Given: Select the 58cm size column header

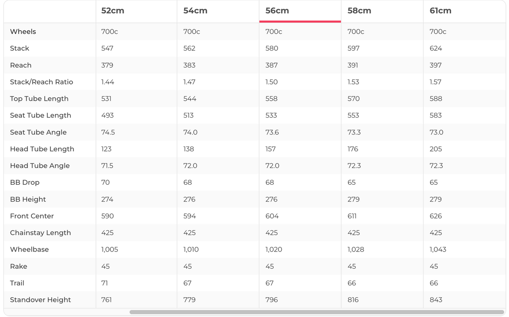Looking at the screenshot, I should (359, 11).
